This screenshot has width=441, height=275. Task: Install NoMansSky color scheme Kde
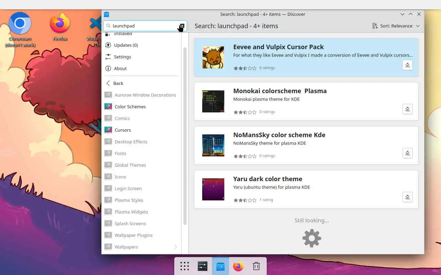(x=407, y=153)
